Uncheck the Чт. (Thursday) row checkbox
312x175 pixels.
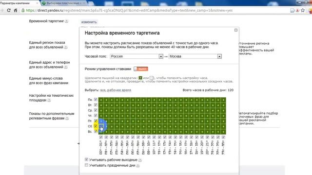click(96, 116)
